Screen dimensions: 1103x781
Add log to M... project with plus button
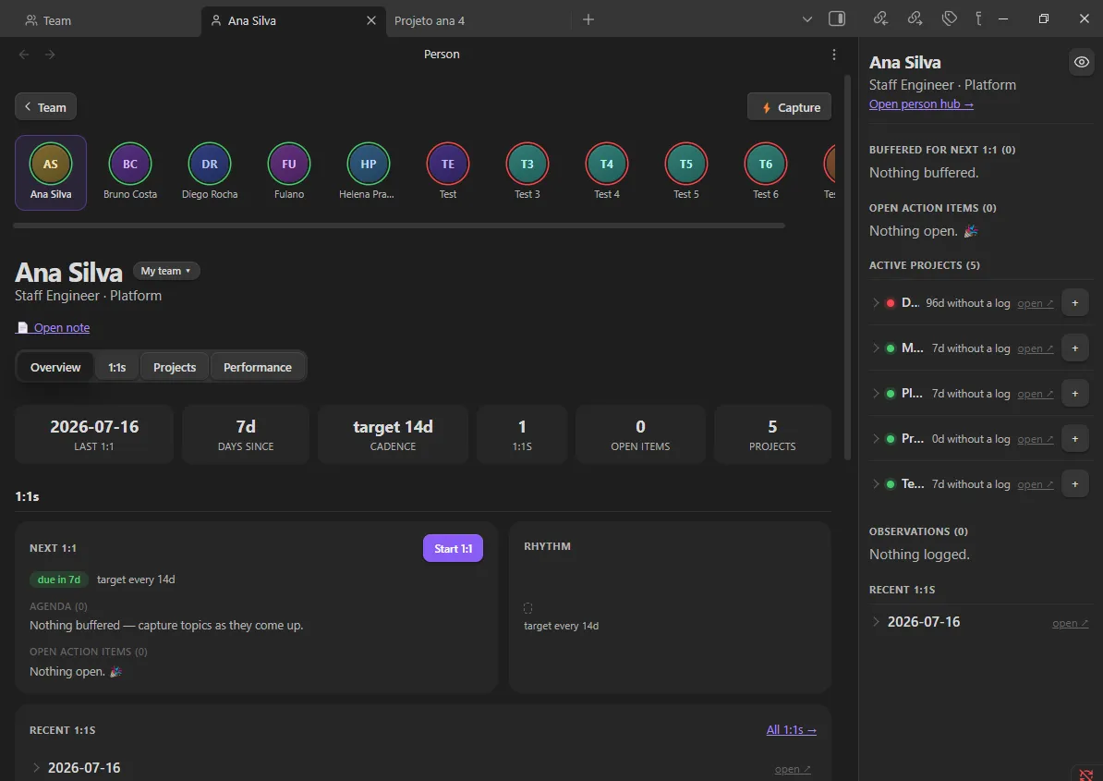click(1075, 348)
